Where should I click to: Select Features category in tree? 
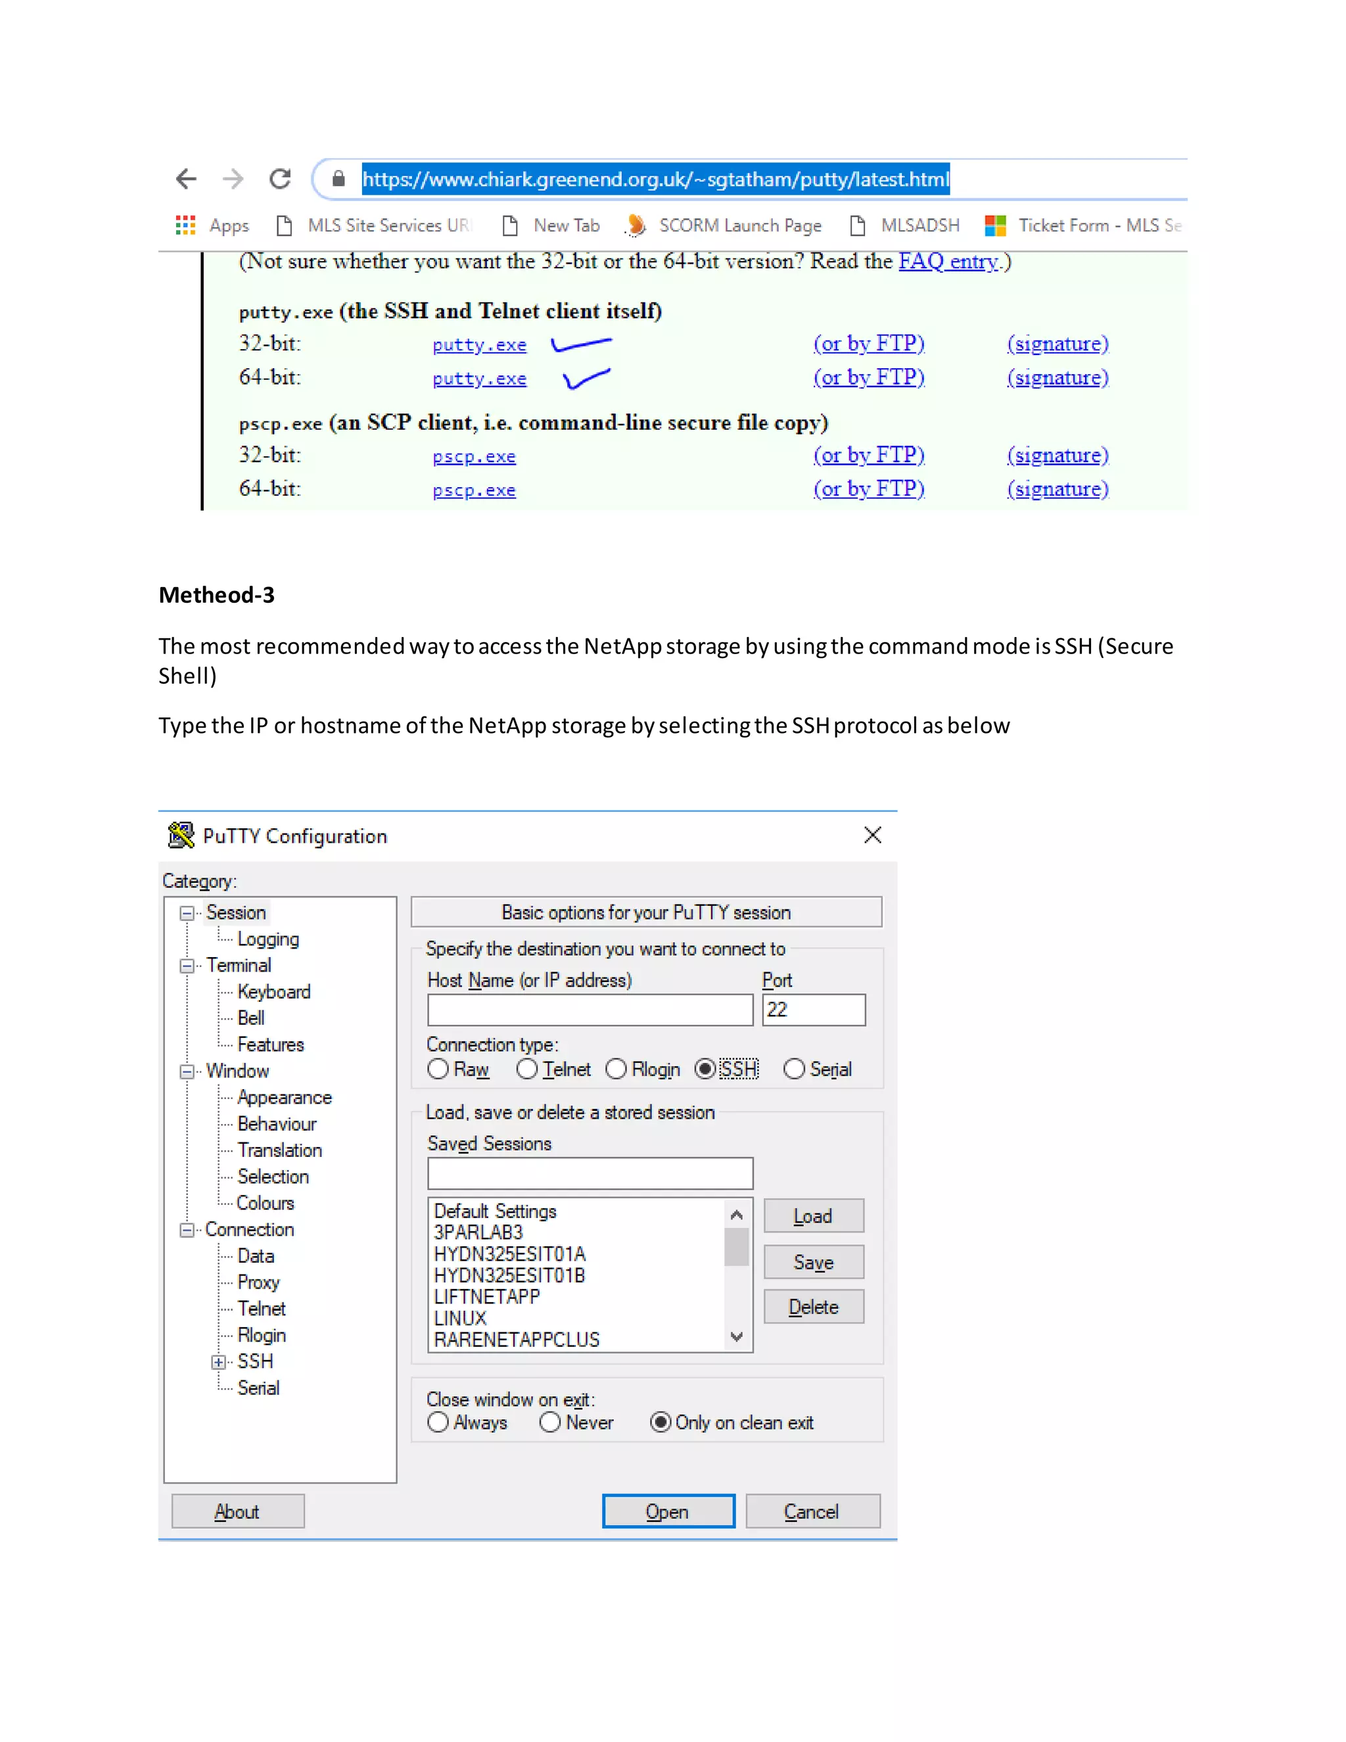(x=270, y=1044)
